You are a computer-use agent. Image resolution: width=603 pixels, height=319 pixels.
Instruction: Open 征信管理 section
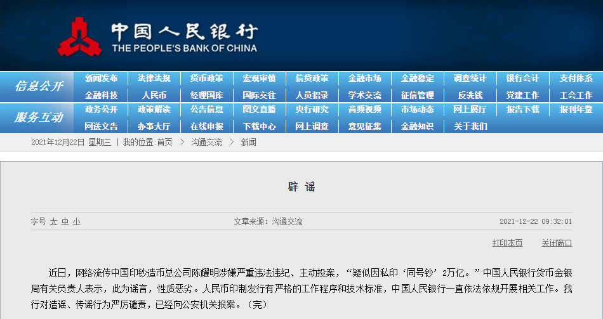point(417,95)
